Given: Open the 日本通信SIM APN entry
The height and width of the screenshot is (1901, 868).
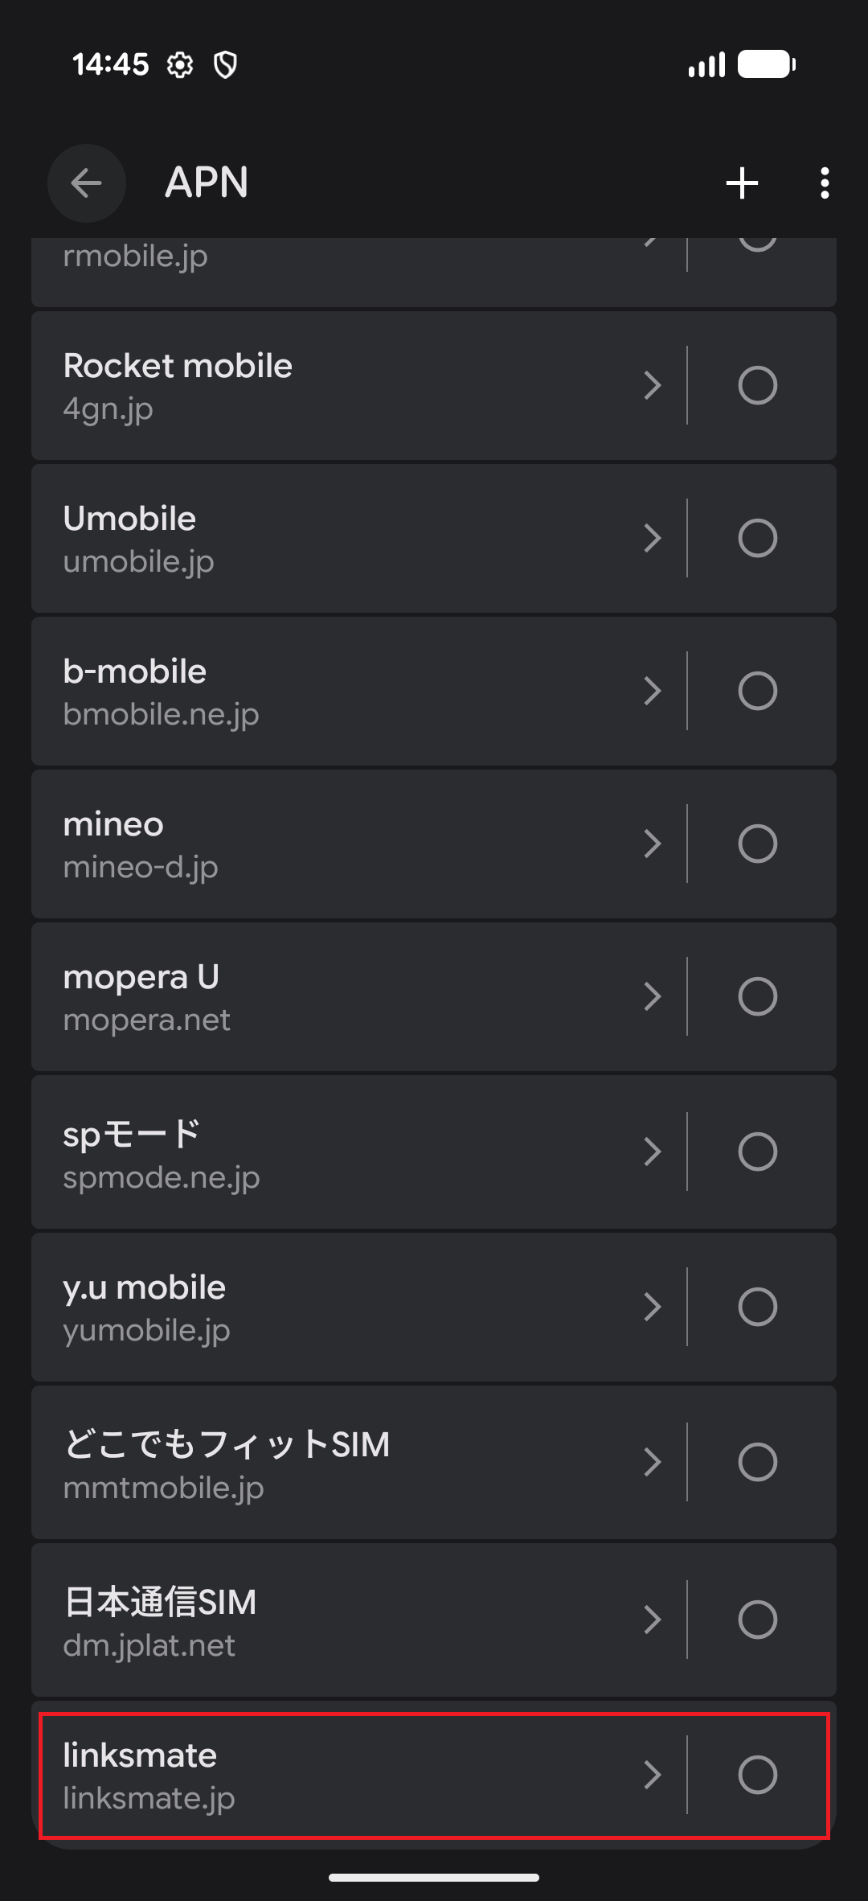Looking at the screenshot, I should (321, 1620).
